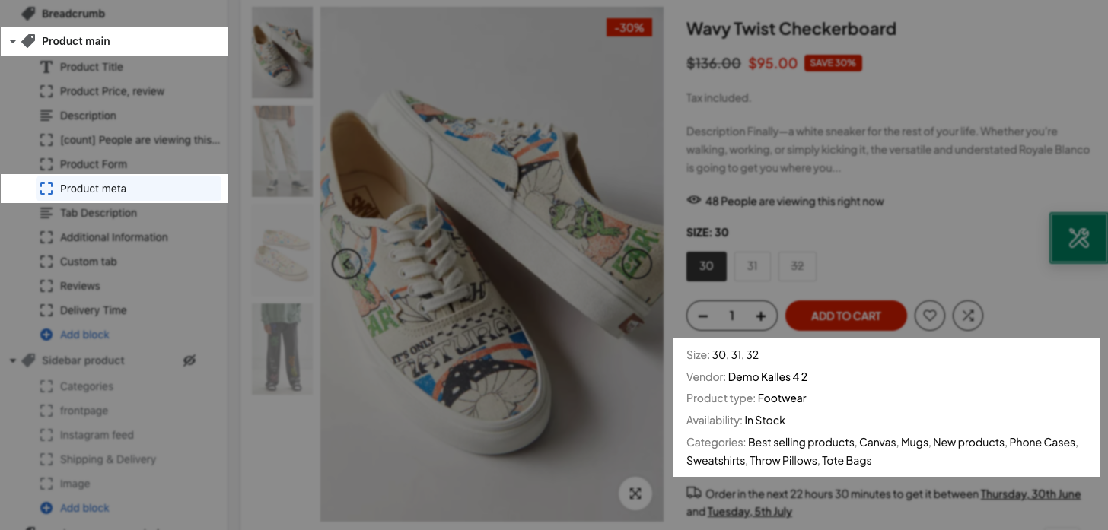This screenshot has width=1108, height=530.
Task: Go to previous product image arrow
Action: click(346, 264)
